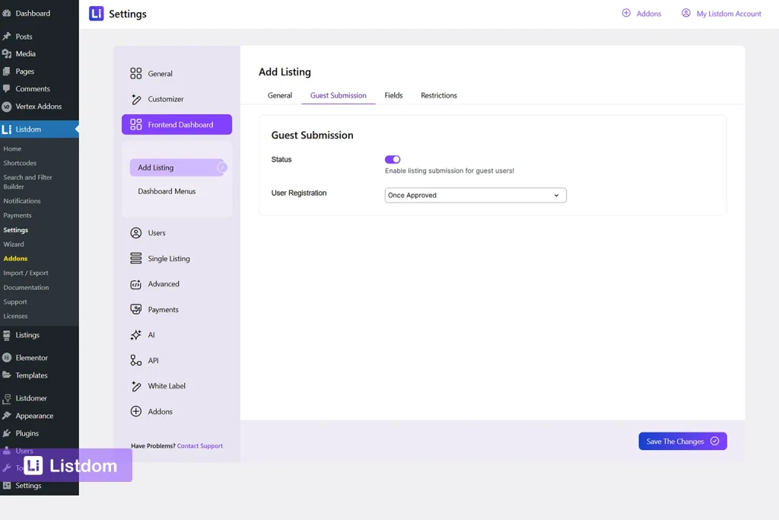779x520 pixels.
Task: Open Import / Export submenu item
Action: tap(26, 273)
